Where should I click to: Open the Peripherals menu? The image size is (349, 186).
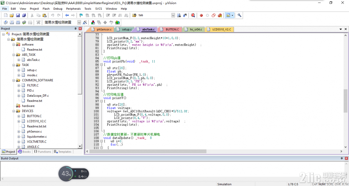(x=73, y=9)
